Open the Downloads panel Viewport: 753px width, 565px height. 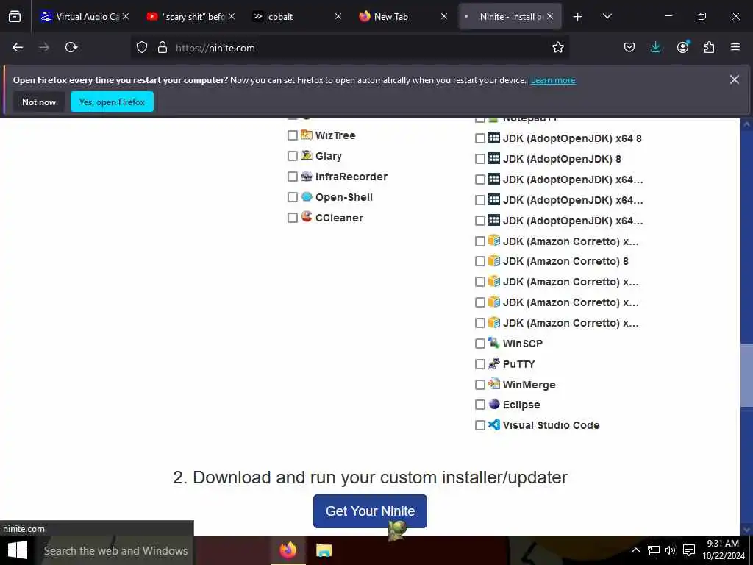[655, 47]
